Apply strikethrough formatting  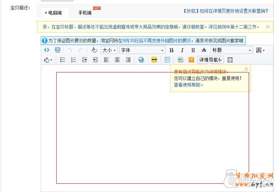[x=204, y=50]
